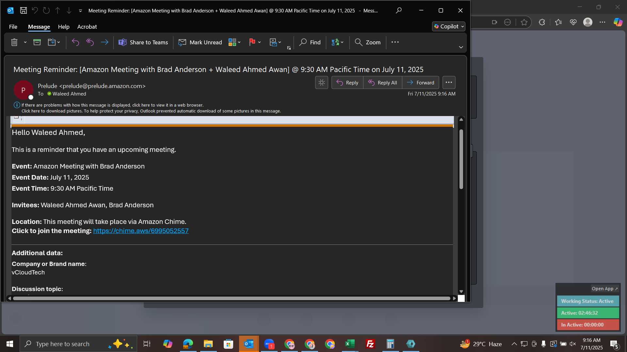The width and height of the screenshot is (627, 352).
Task: Open Excel from the taskbar
Action: 350,344
